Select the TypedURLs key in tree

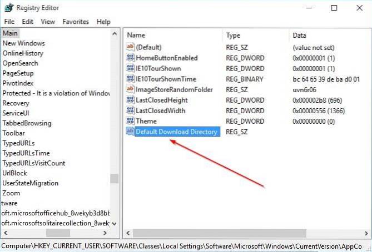click(18, 143)
